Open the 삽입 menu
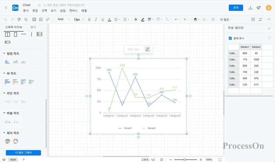The height and width of the screenshot is (162, 275). coord(63,11)
